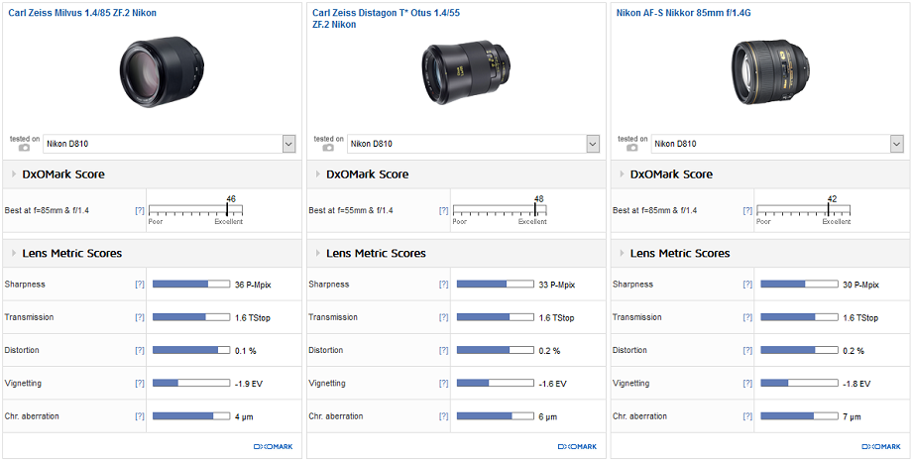Click the Otus 1.4/55 lens photo
Viewport: 912px width, 462px height.
pyautogui.click(x=465, y=74)
